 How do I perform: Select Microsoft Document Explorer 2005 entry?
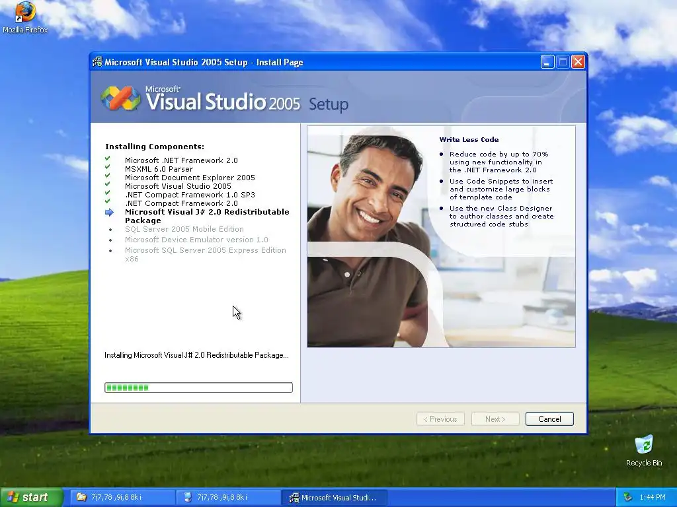(x=190, y=178)
